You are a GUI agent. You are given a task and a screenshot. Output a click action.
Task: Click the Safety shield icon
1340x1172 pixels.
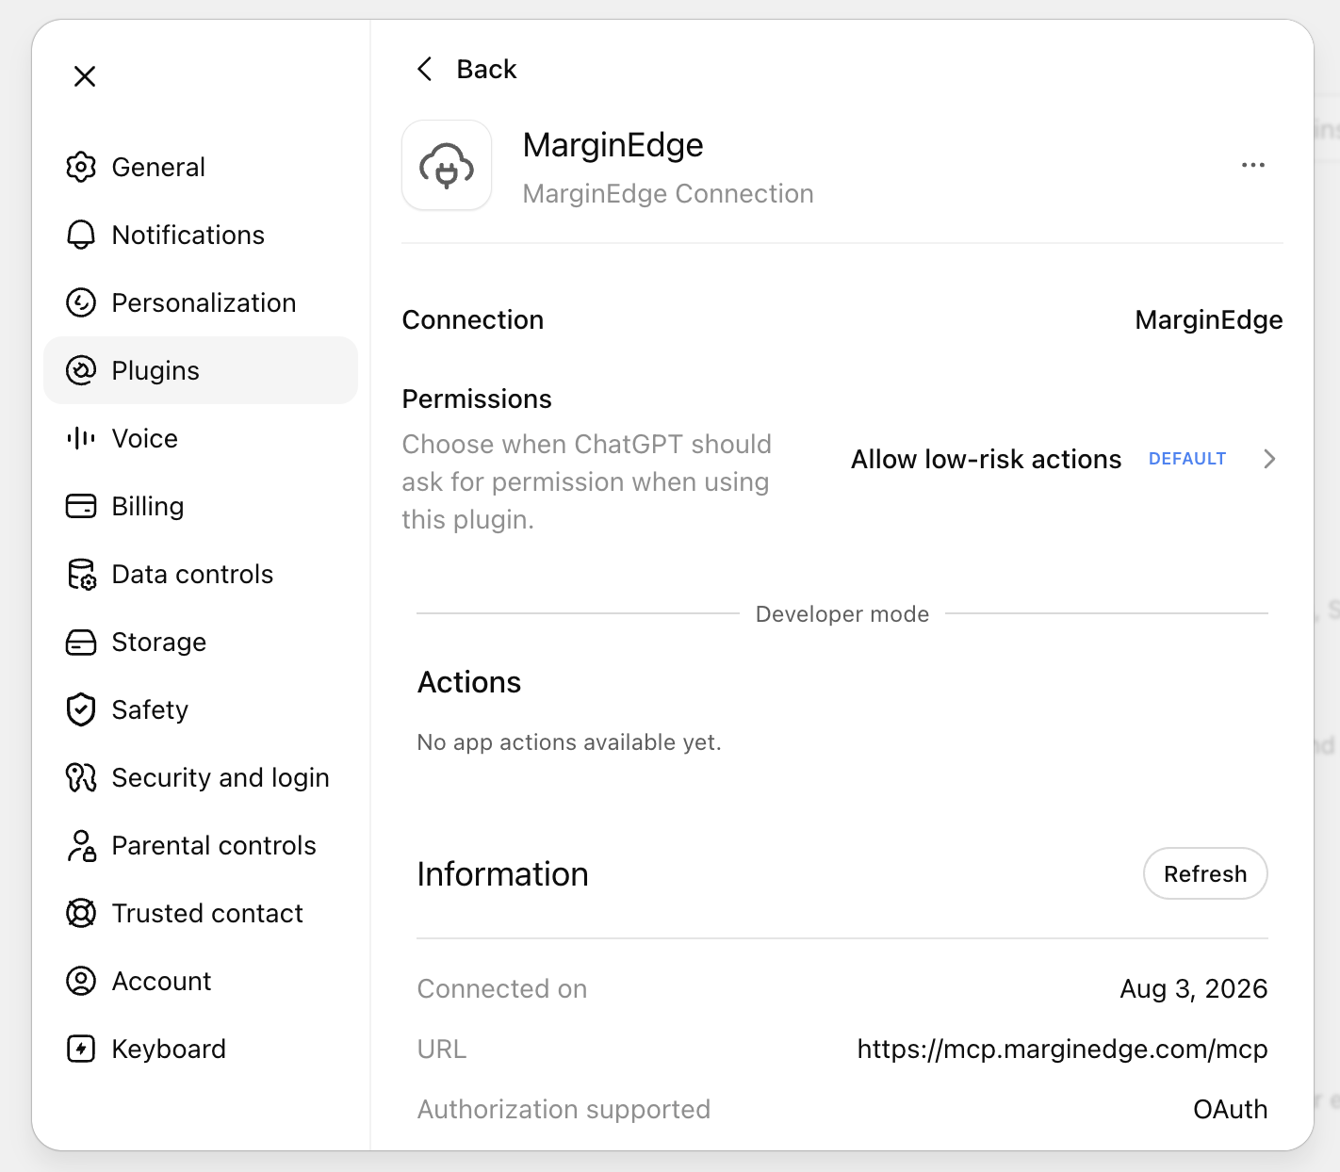81,709
